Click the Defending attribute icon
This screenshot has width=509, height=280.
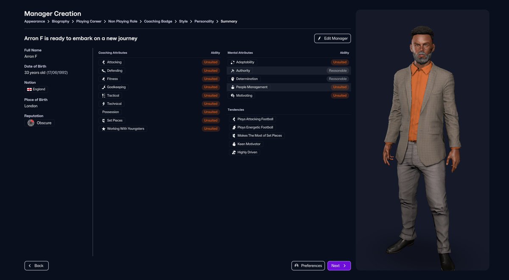point(103,71)
